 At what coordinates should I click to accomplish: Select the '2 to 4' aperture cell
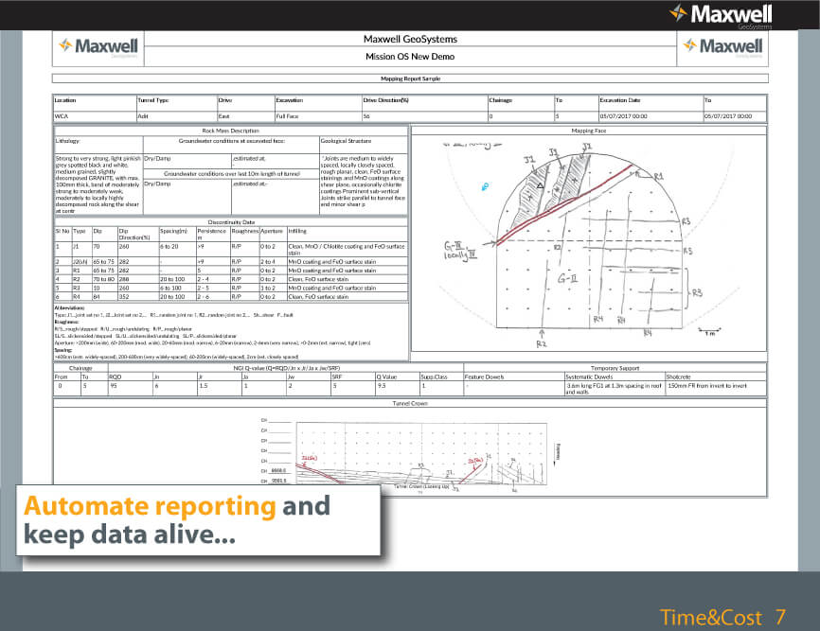[x=273, y=262]
